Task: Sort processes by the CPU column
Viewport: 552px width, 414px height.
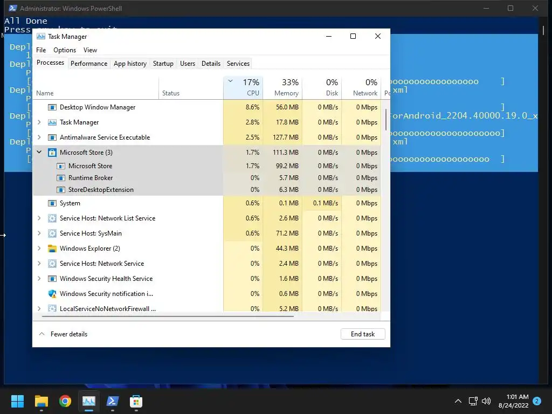Action: tap(243, 87)
